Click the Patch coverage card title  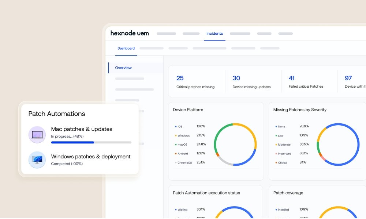click(x=288, y=193)
